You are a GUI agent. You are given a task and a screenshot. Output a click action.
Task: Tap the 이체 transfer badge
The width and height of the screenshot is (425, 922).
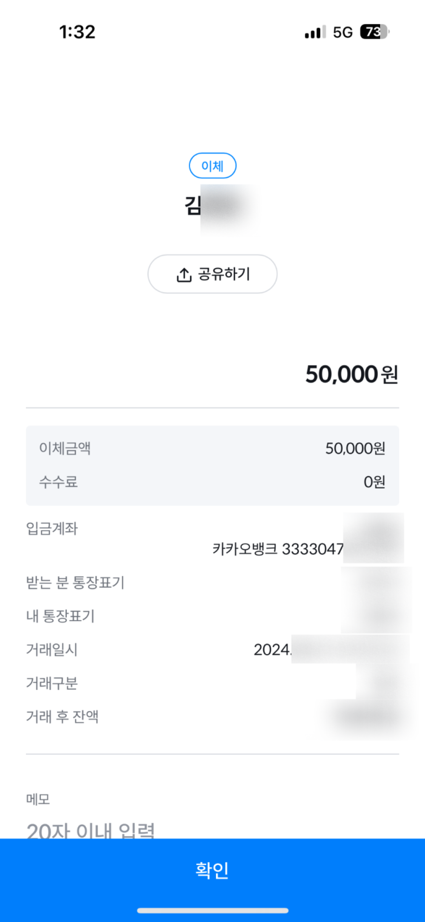coord(212,165)
